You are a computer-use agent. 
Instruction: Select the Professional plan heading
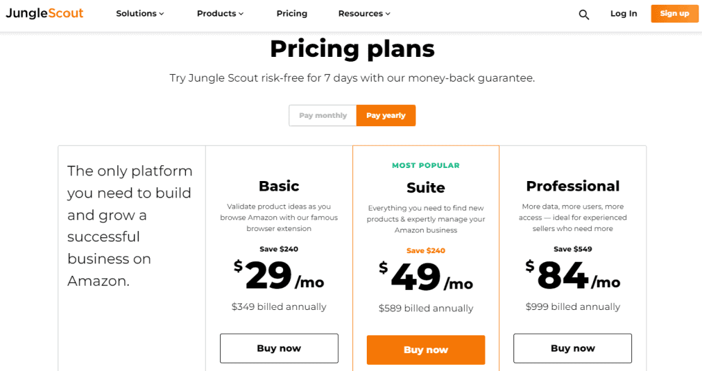point(572,186)
